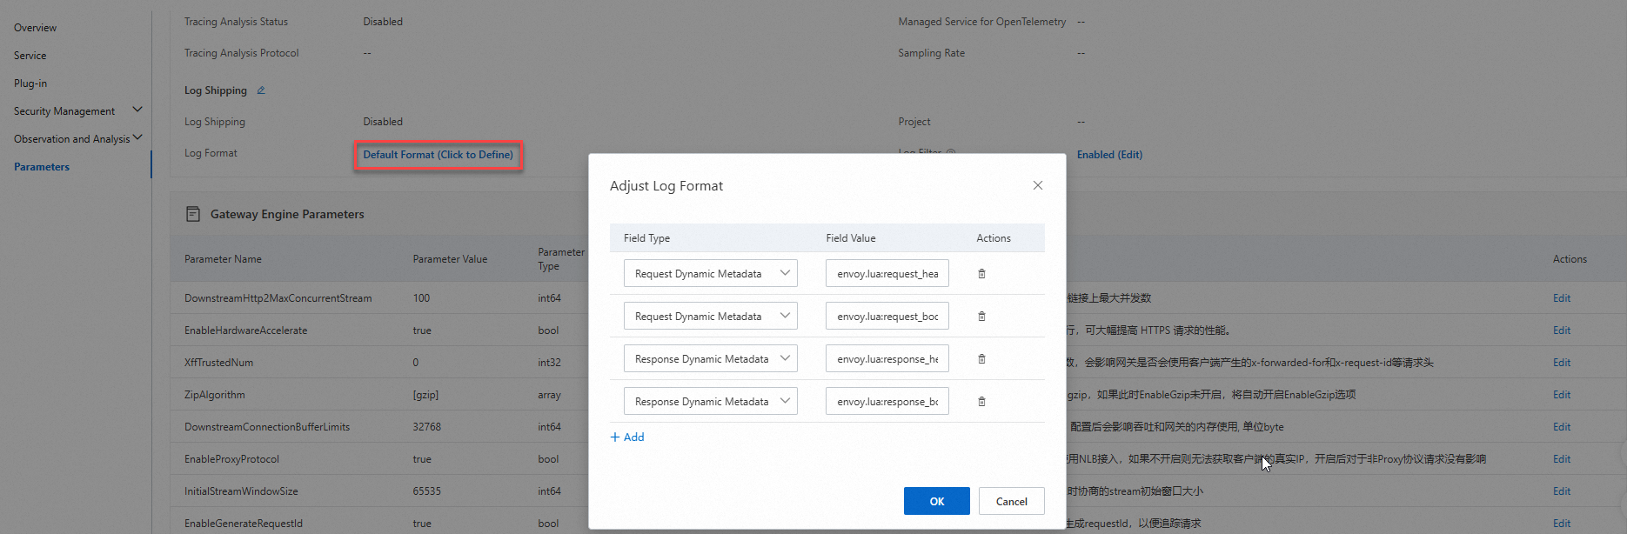Open first Request Dynamic Metadata field type dropdown
Image resolution: width=1627 pixels, height=534 pixels.
tap(710, 274)
